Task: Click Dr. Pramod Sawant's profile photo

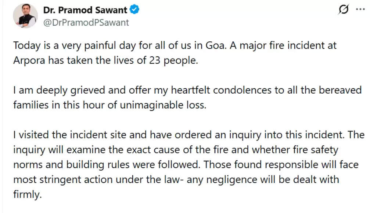Action: [x=25, y=16]
